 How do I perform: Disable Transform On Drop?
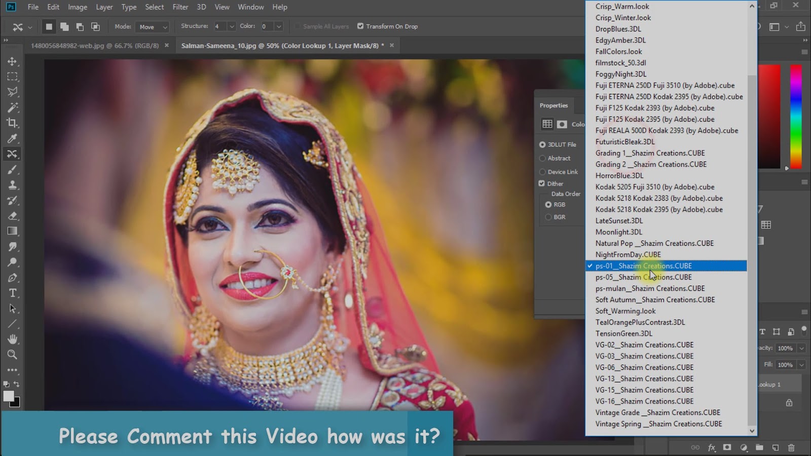pyautogui.click(x=360, y=26)
